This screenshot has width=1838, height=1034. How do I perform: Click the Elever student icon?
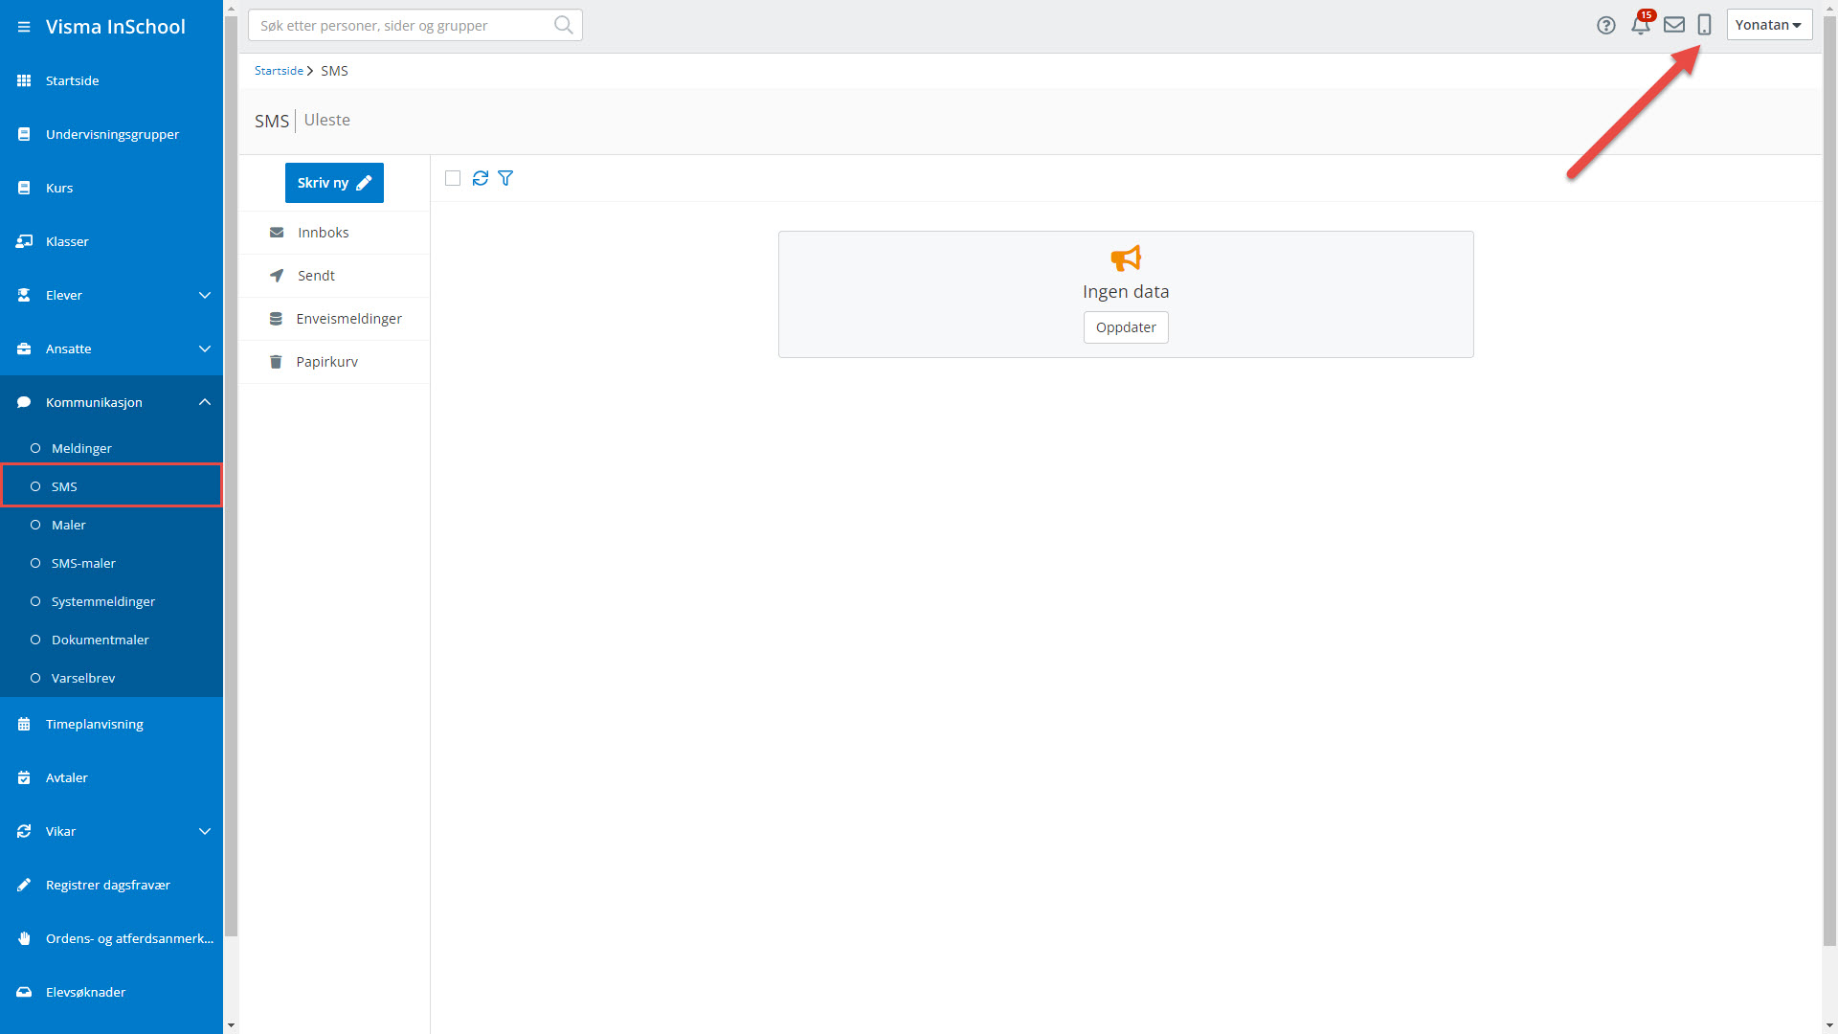pos(24,295)
